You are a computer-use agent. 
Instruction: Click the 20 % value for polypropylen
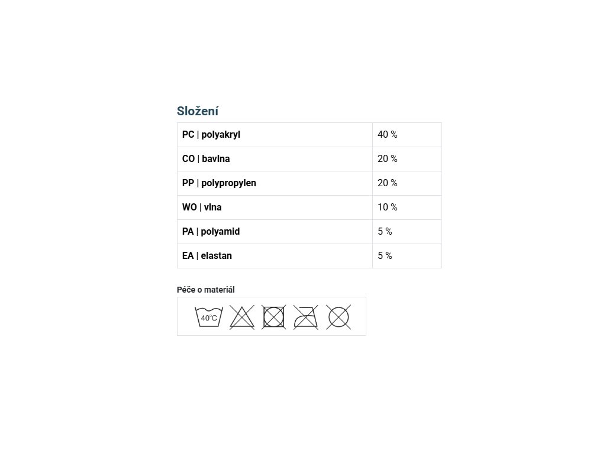[x=388, y=183]
